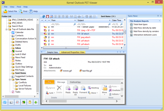The image size is (164, 111).
Task: Click the Date/Time filter input field
Action: pos(117,24)
